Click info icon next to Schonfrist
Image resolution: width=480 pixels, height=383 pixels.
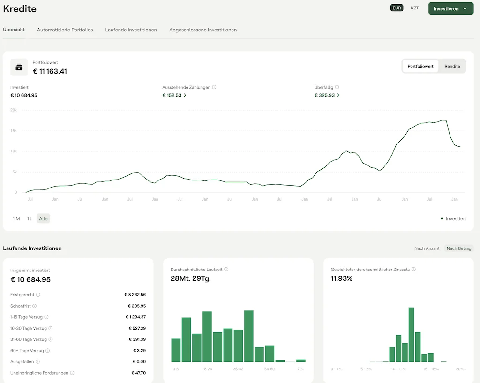tap(35, 306)
